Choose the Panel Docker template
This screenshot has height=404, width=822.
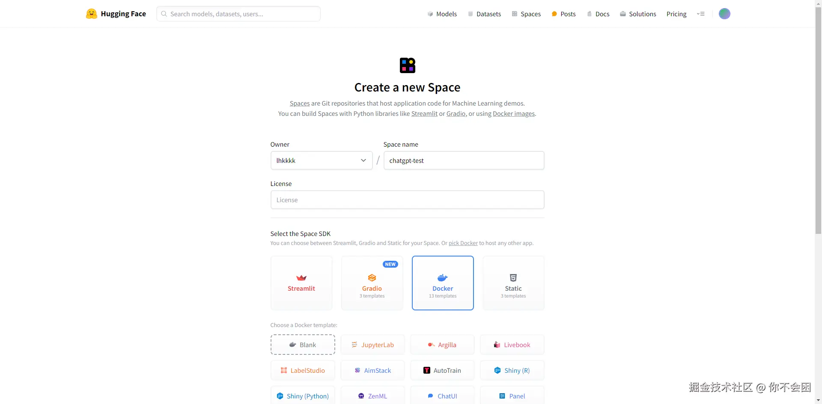(512, 395)
